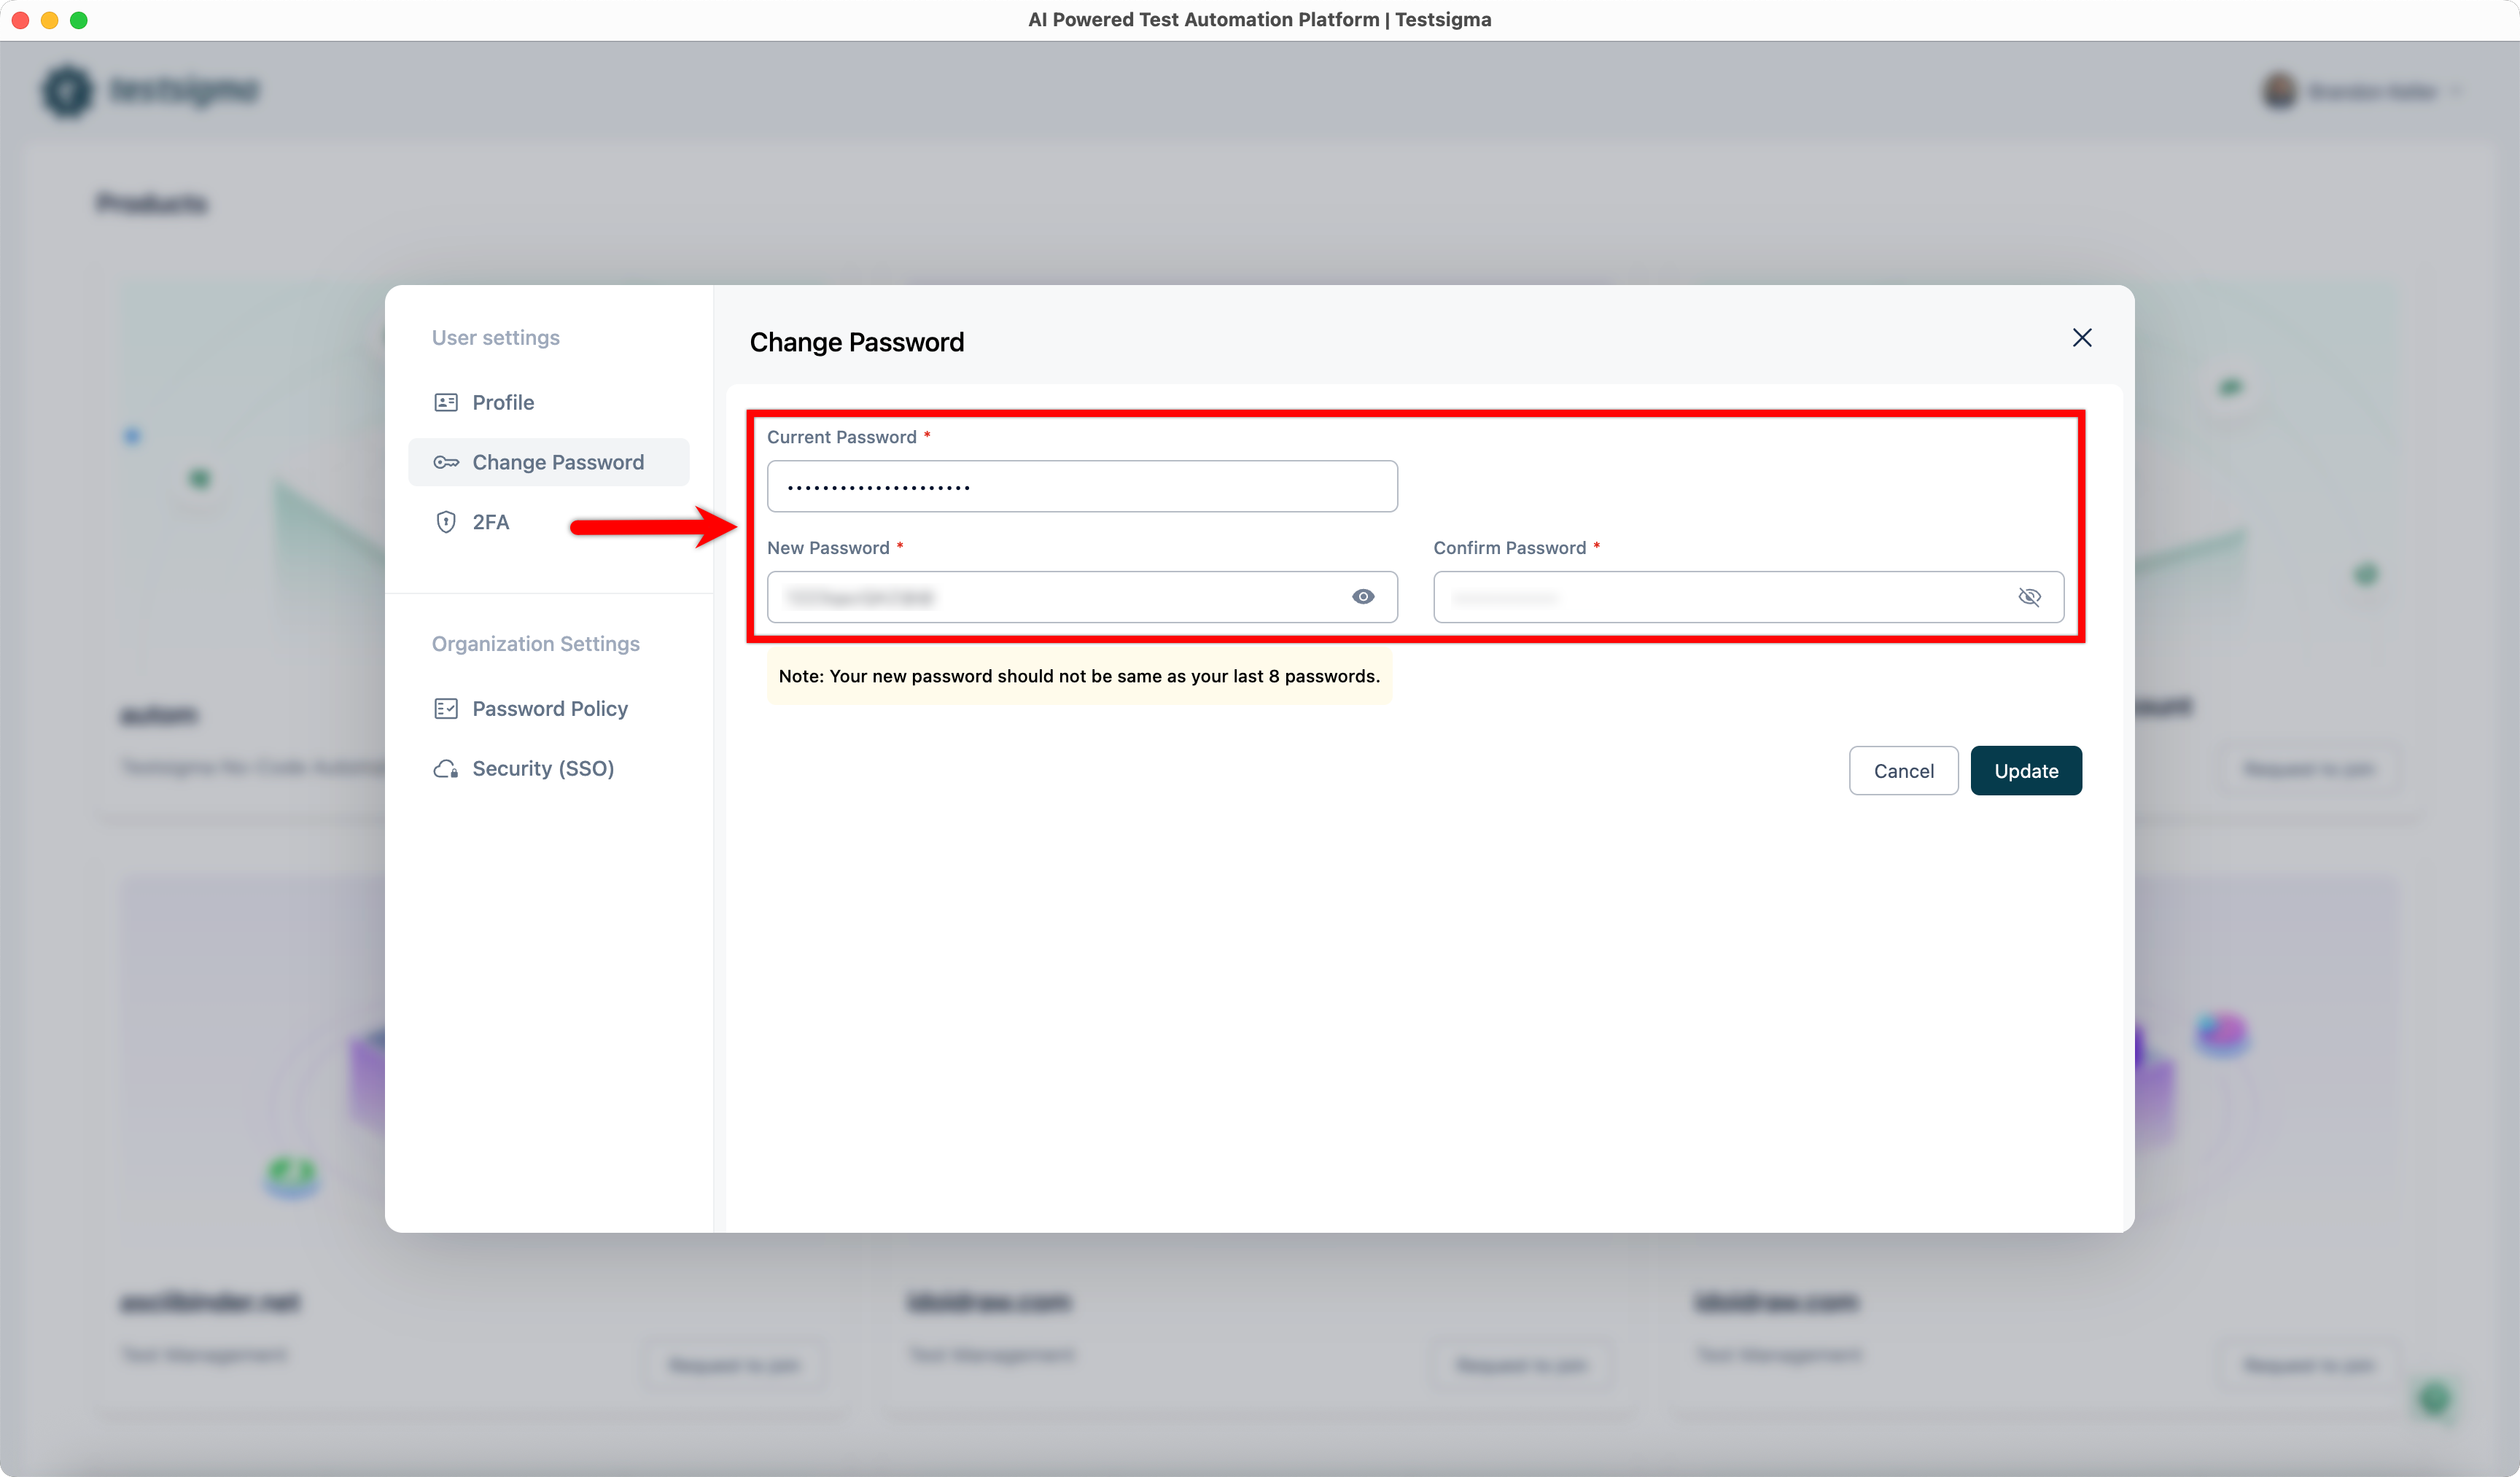Screen dimensions: 2520x1477
Task: Click the Confirm Password input
Action: 1720,596
